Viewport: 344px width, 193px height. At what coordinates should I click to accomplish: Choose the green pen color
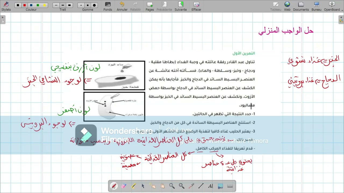click(38, 5)
